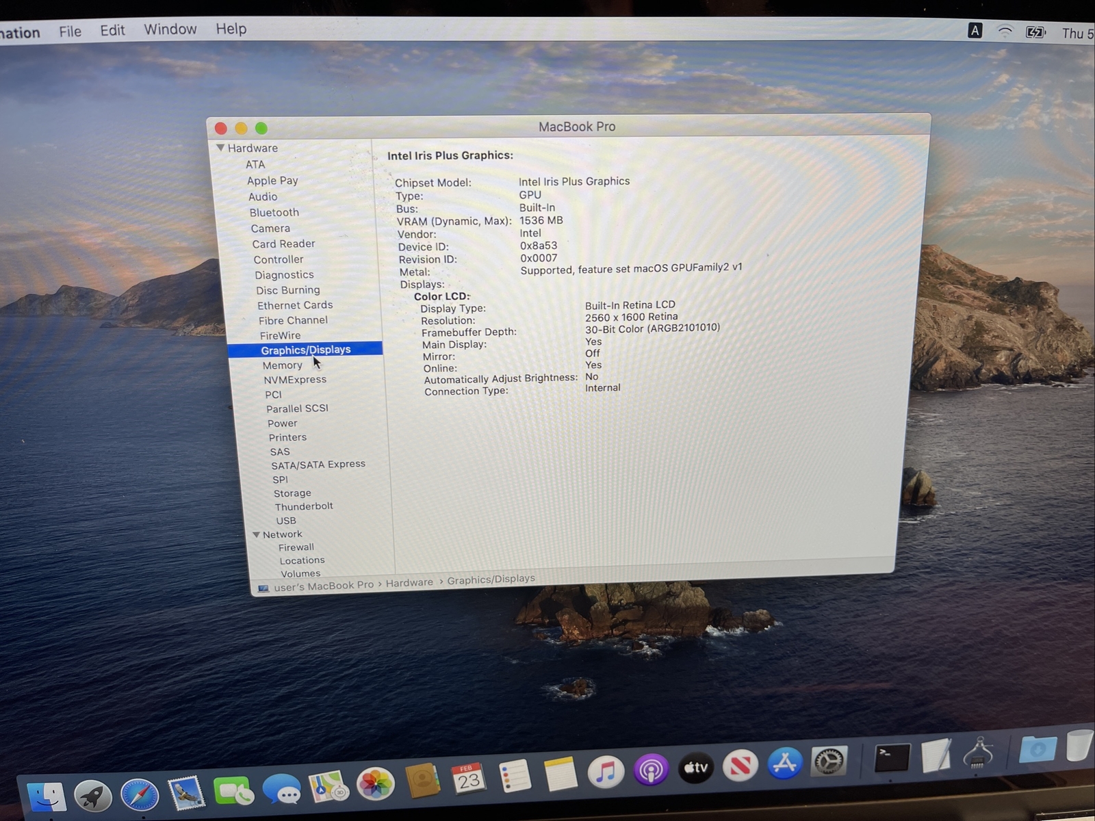This screenshot has width=1095, height=821.
Task: Show Bluetooth hardware information
Action: pos(274,213)
